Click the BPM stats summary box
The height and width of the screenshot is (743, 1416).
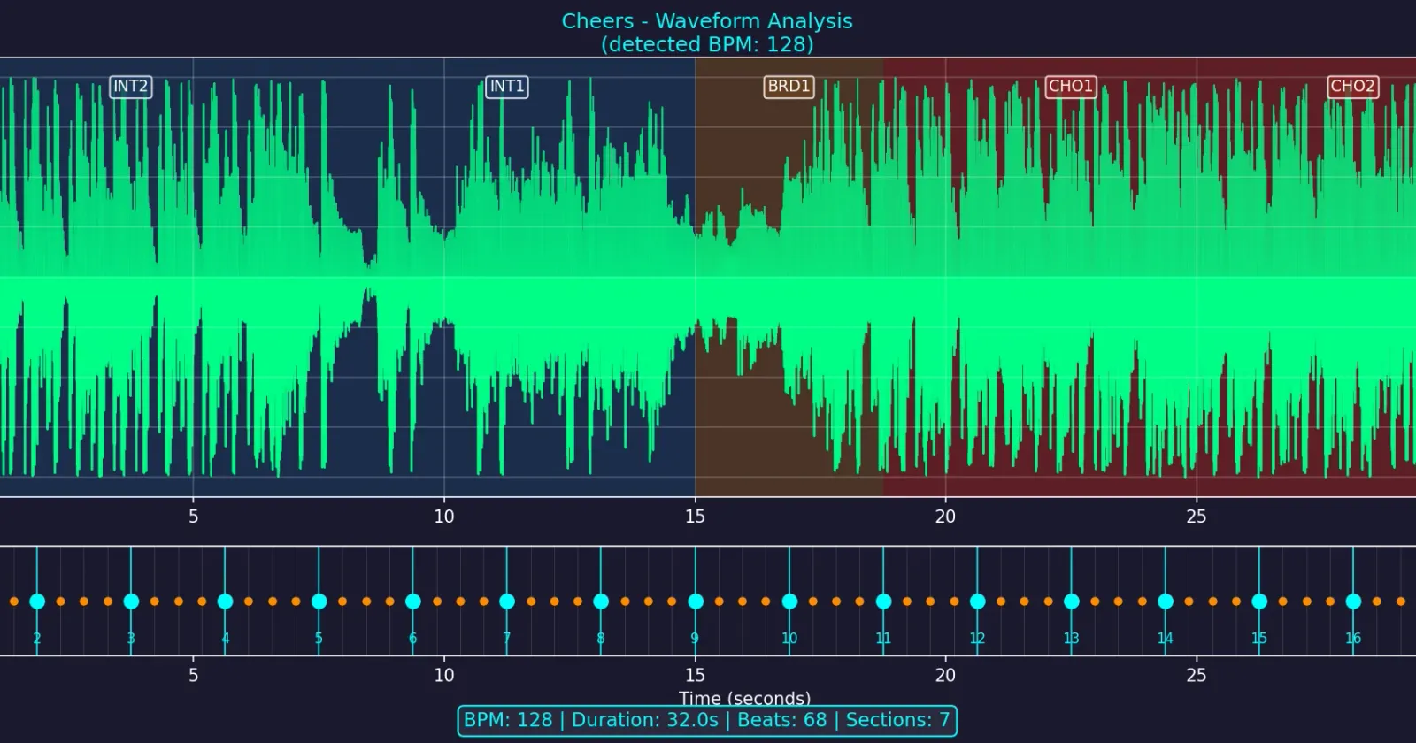tap(707, 720)
